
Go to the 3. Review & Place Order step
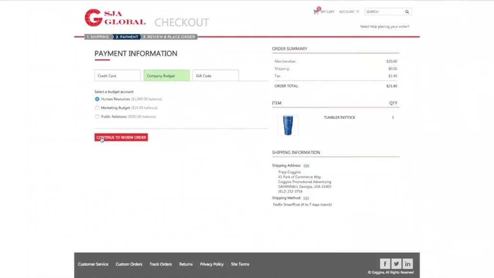coord(169,37)
